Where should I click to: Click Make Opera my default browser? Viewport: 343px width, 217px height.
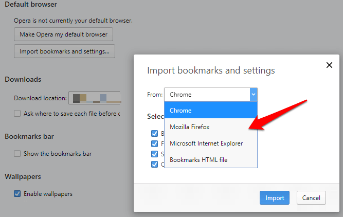coord(63,34)
